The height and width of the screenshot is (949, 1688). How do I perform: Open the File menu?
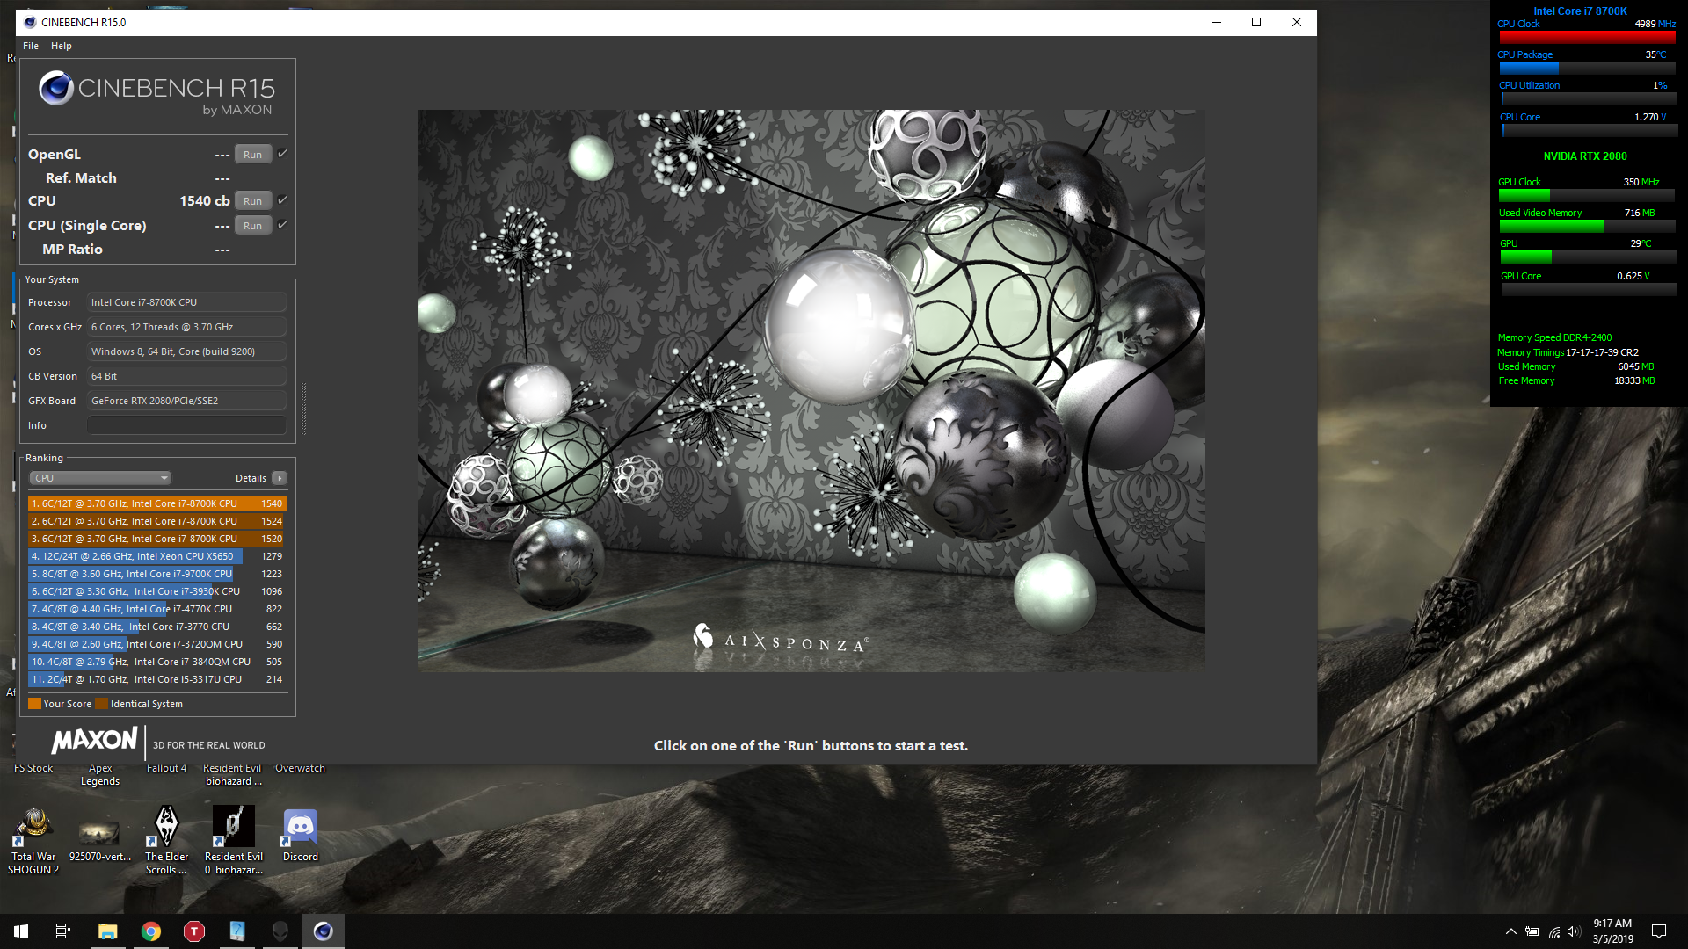(x=31, y=46)
